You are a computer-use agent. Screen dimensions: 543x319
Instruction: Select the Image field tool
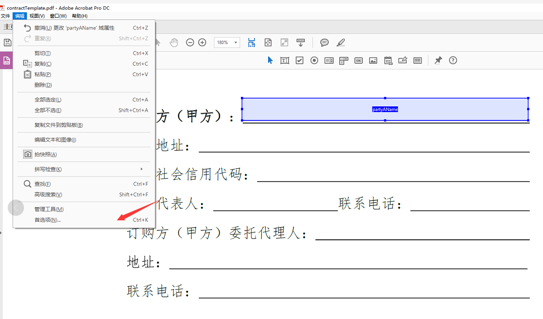373,60
